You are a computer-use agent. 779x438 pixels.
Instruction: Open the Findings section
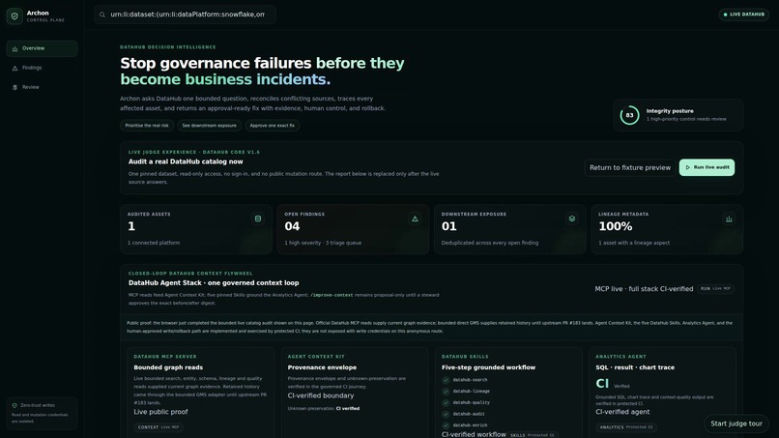pyautogui.click(x=42, y=68)
